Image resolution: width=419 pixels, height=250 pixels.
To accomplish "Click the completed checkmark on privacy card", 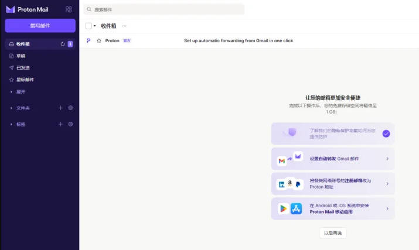I will coord(386,133).
